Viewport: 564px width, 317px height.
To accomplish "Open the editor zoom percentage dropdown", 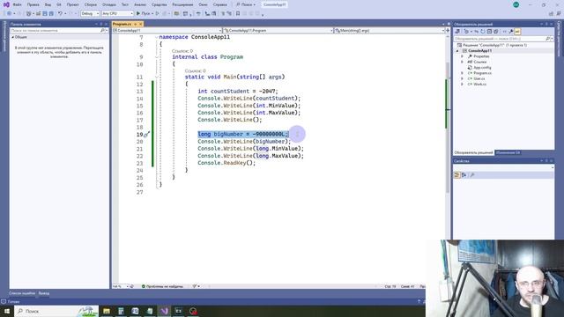I will pos(121,286).
